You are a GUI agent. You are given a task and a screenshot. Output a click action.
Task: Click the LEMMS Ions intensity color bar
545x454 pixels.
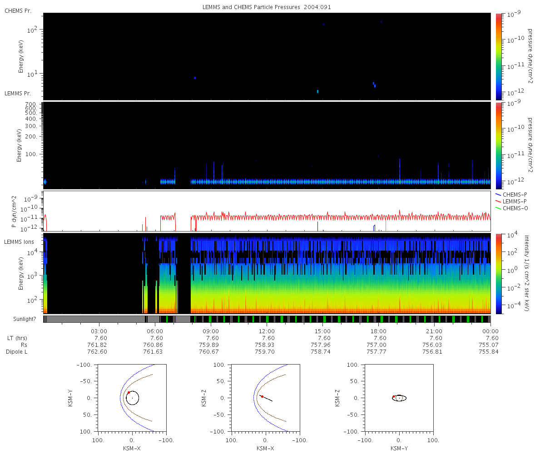click(499, 273)
